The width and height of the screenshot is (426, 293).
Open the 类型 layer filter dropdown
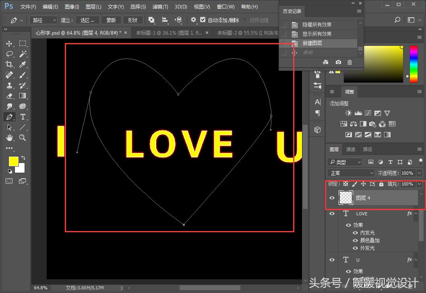pyautogui.click(x=345, y=162)
